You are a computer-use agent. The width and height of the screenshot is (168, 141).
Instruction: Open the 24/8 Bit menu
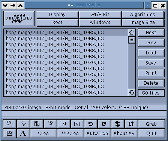[x=100, y=15]
